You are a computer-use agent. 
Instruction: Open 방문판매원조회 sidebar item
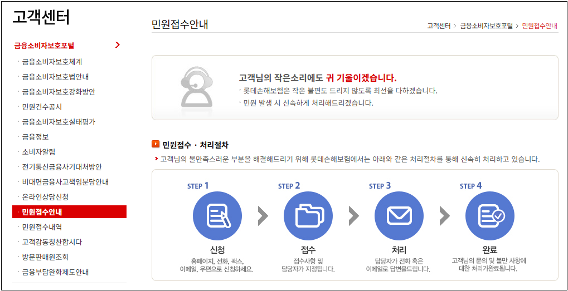pyautogui.click(x=45, y=257)
